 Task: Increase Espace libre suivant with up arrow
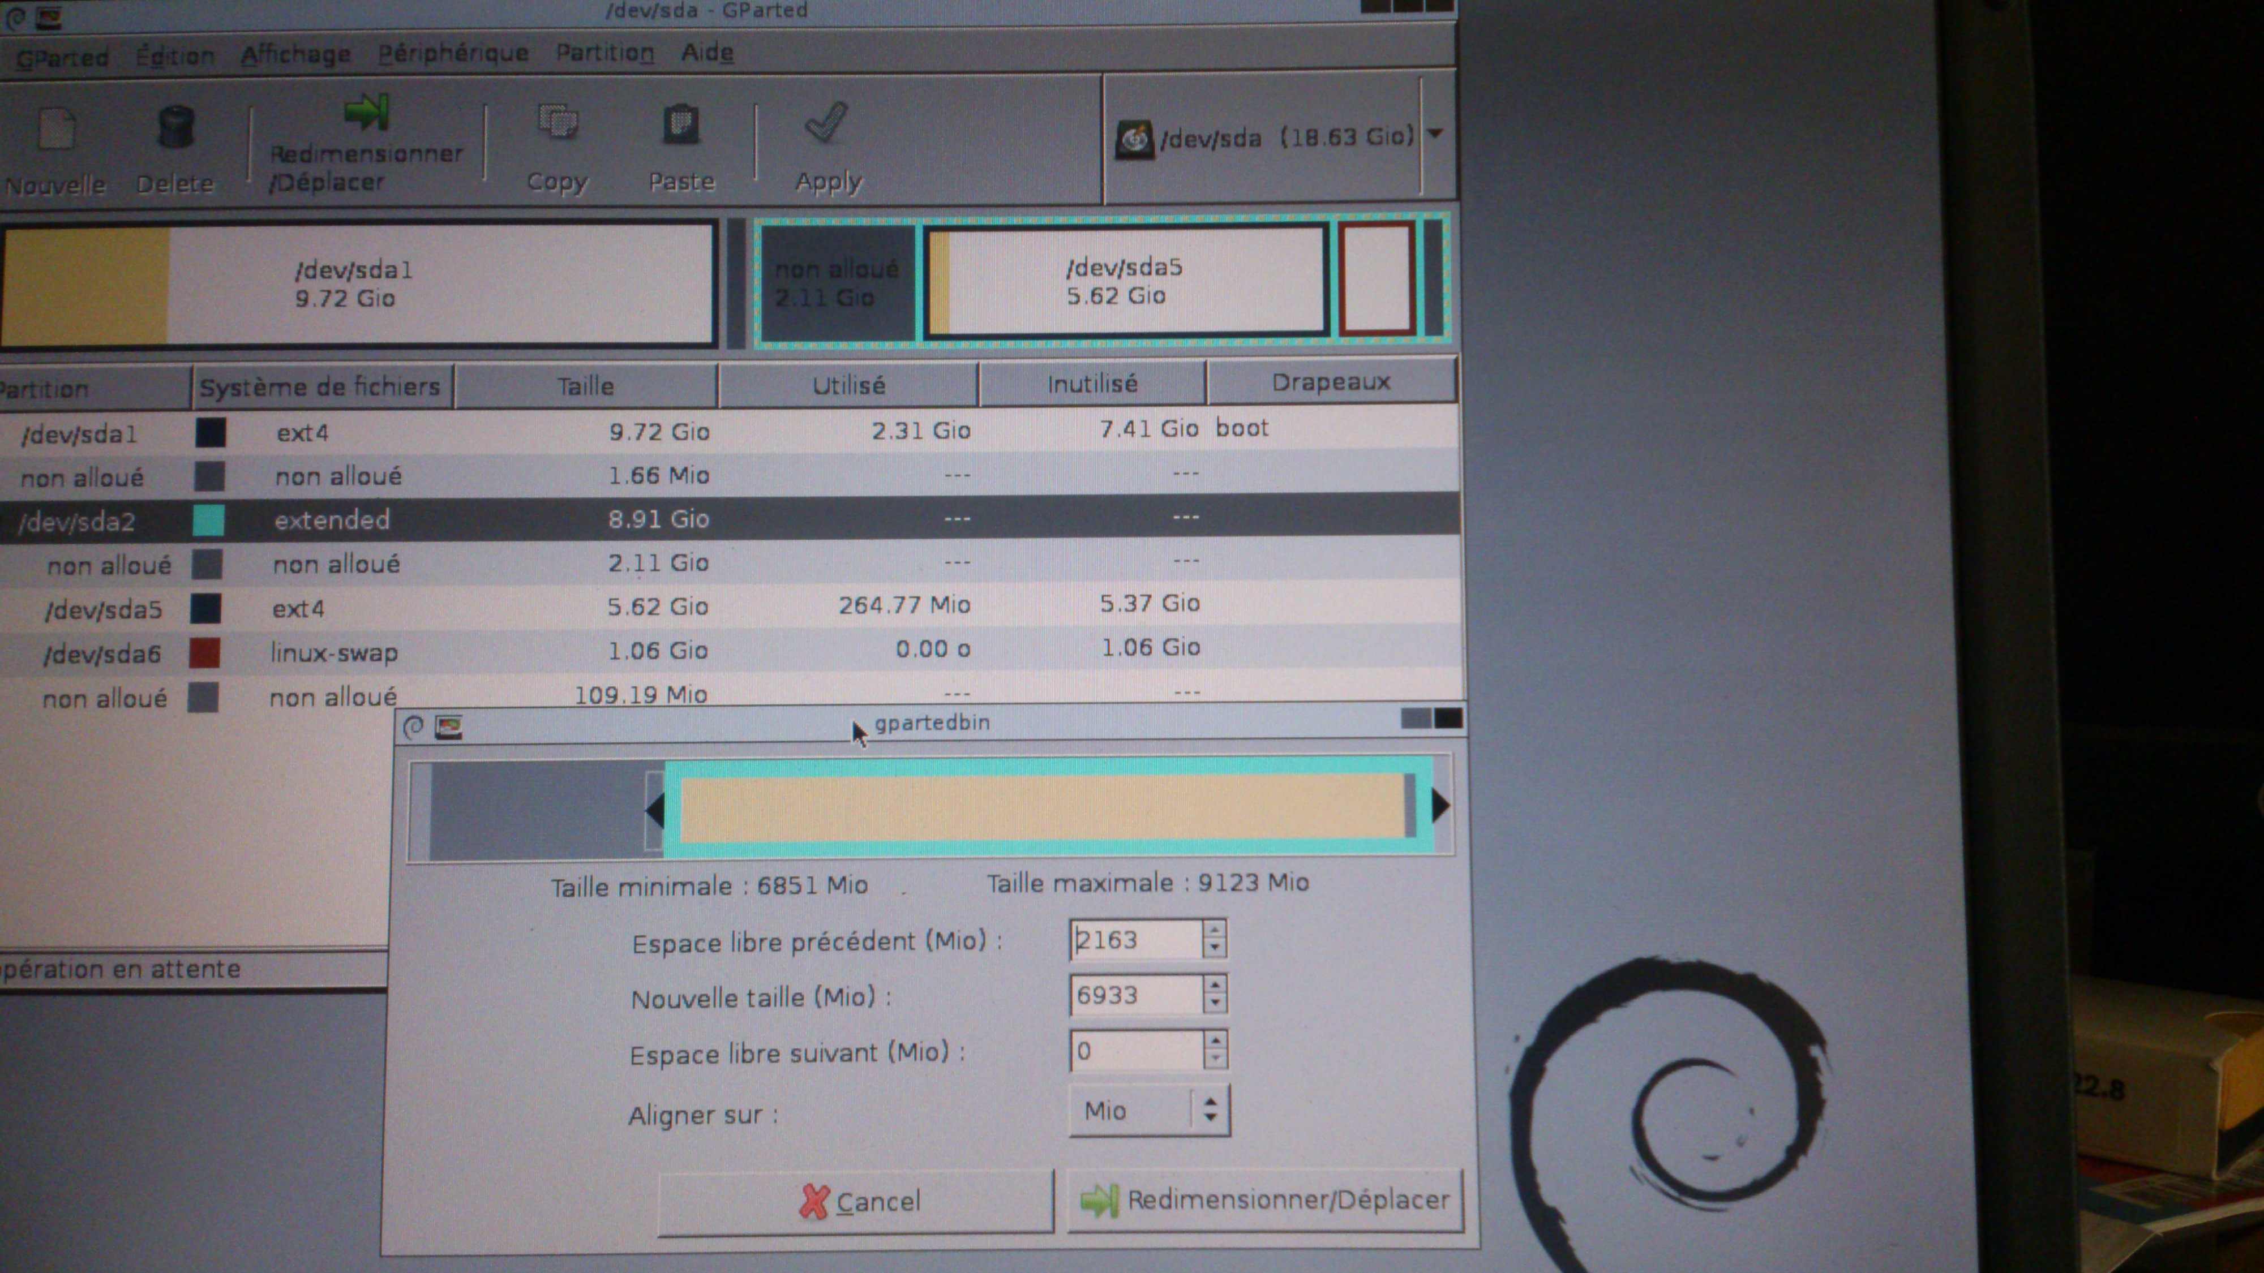pyautogui.click(x=1215, y=1041)
